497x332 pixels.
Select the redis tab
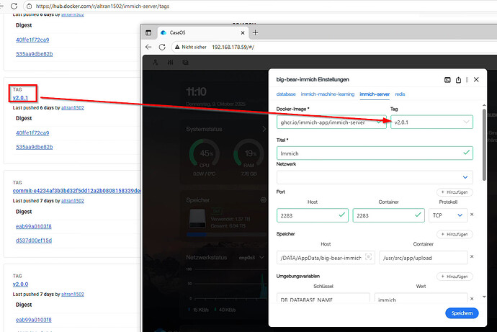coord(400,94)
